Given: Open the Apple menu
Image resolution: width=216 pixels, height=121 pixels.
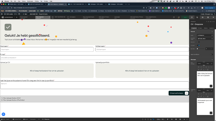Looking at the screenshot, I should [x=2, y=1].
